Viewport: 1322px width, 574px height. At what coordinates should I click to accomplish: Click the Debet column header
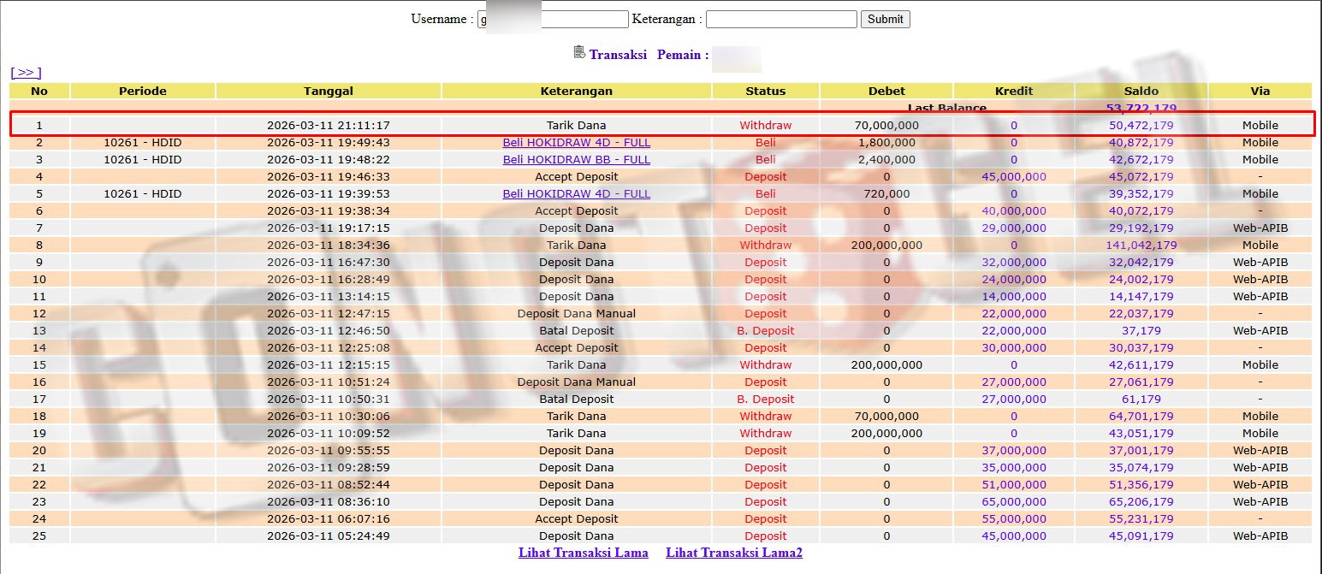coord(886,91)
